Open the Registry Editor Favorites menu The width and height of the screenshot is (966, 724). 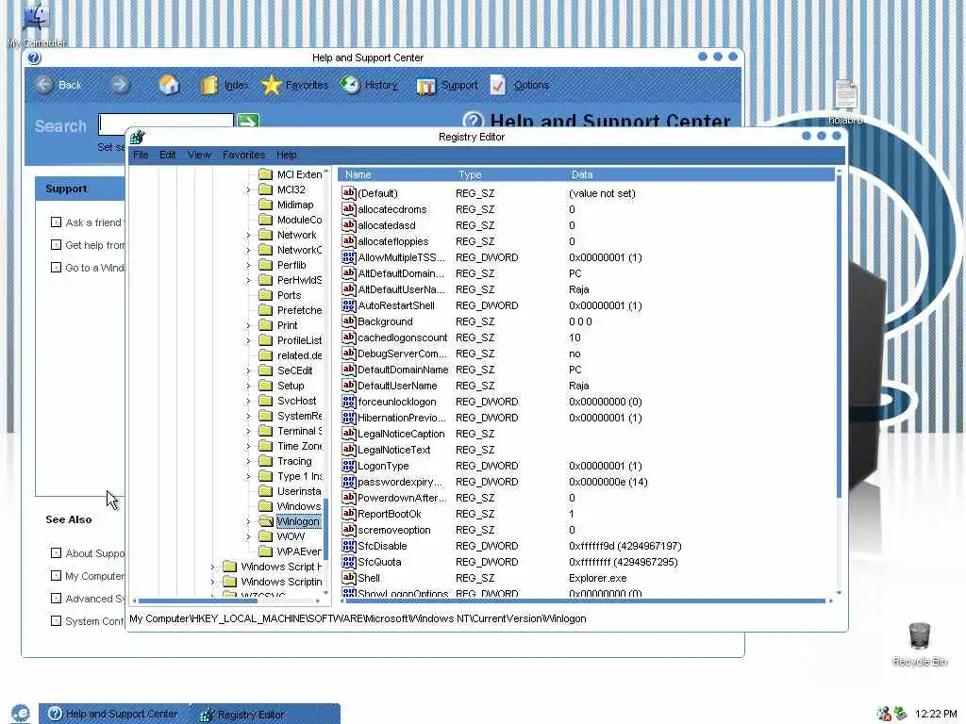(x=244, y=155)
